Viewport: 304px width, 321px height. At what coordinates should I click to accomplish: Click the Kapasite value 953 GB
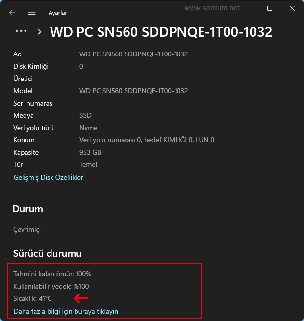click(90, 152)
